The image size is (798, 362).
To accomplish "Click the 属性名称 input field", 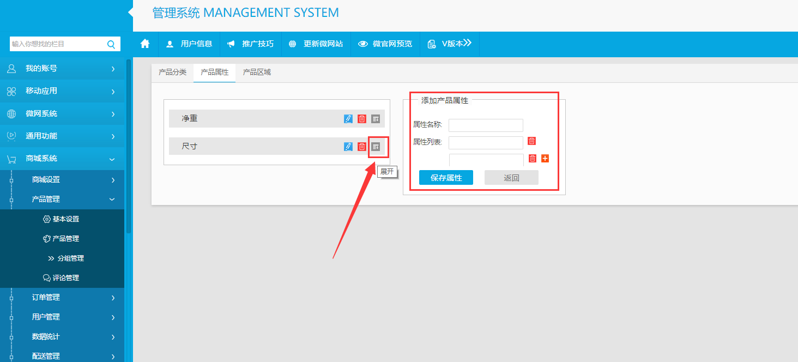I will pos(486,125).
